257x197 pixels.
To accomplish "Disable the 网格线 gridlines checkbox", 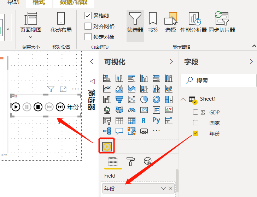I will 88,16.
